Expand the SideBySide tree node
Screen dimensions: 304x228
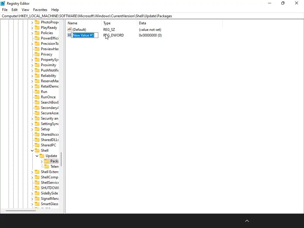(32, 194)
